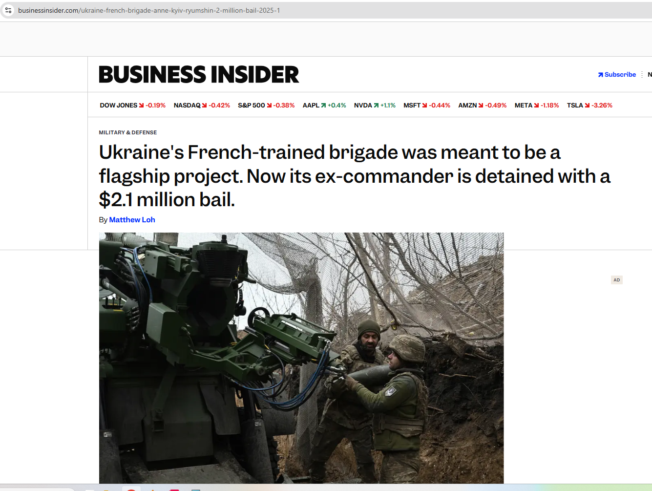Image resolution: width=652 pixels, height=491 pixels.
Task: Click the howitzer article photo
Action: pyautogui.click(x=301, y=358)
